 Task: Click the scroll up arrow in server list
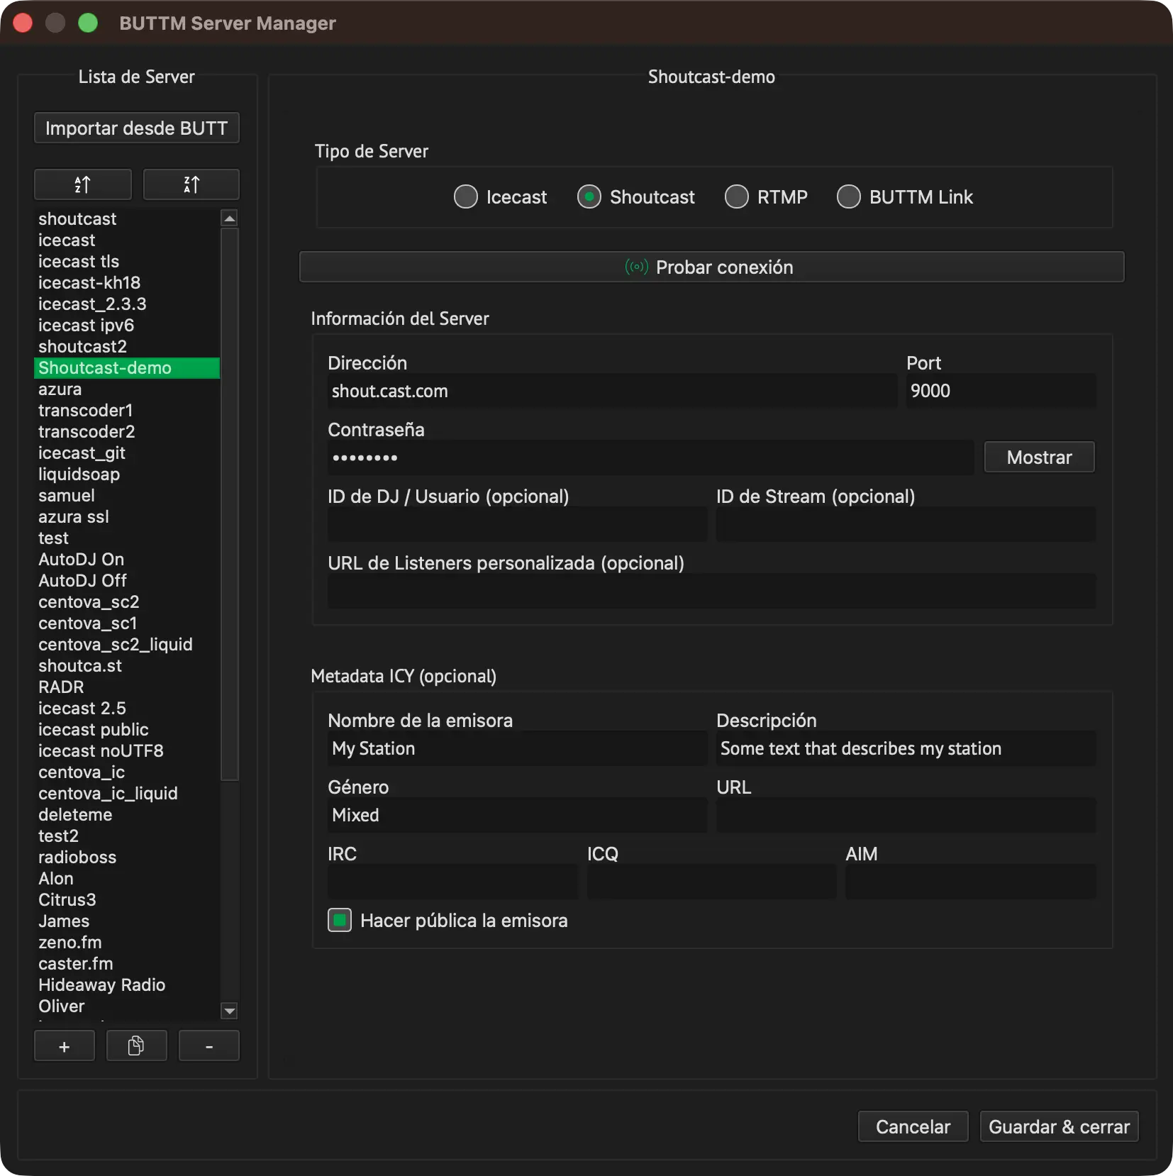(229, 218)
